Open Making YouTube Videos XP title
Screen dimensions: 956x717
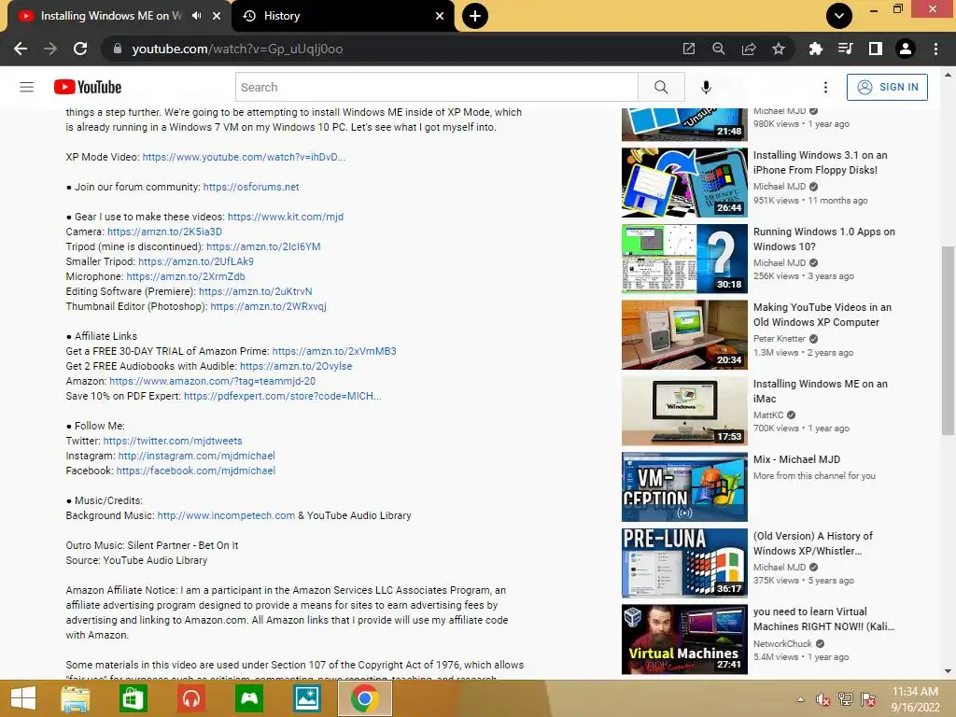pos(822,315)
